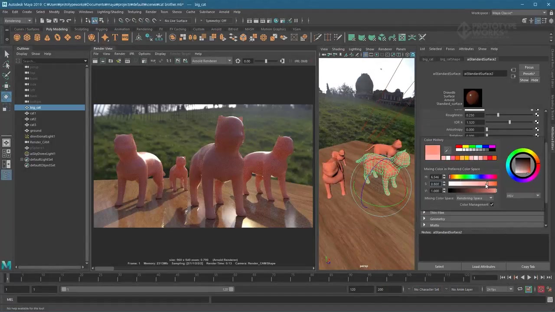Expand the Geometry attribute section
The height and width of the screenshot is (312, 555).
pyautogui.click(x=437, y=219)
